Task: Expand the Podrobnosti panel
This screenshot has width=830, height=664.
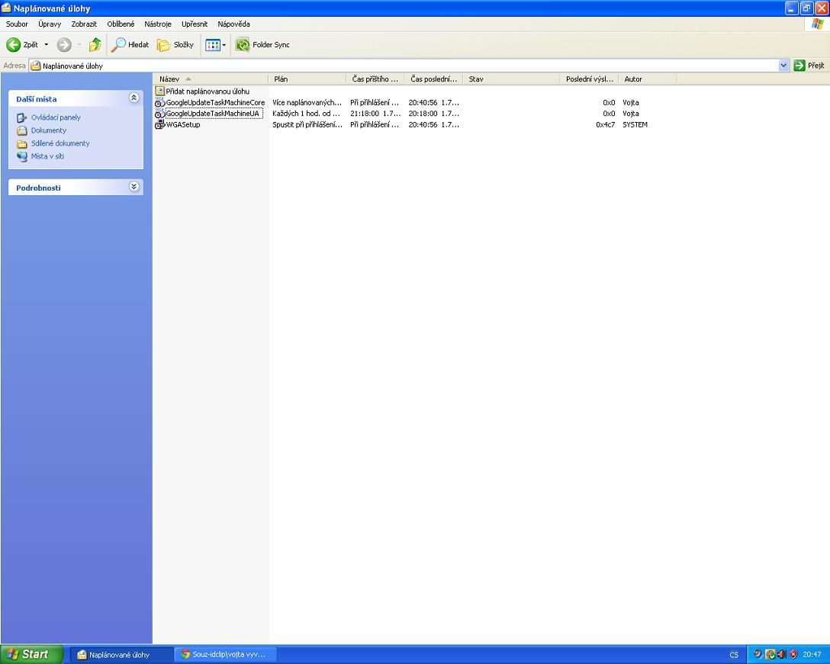Action: click(134, 187)
